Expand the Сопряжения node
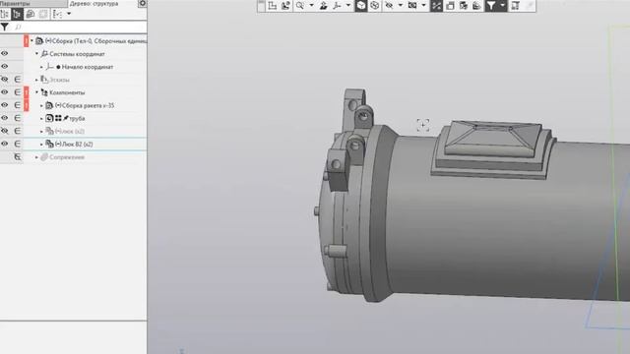The width and height of the screenshot is (630, 354). (x=36, y=157)
